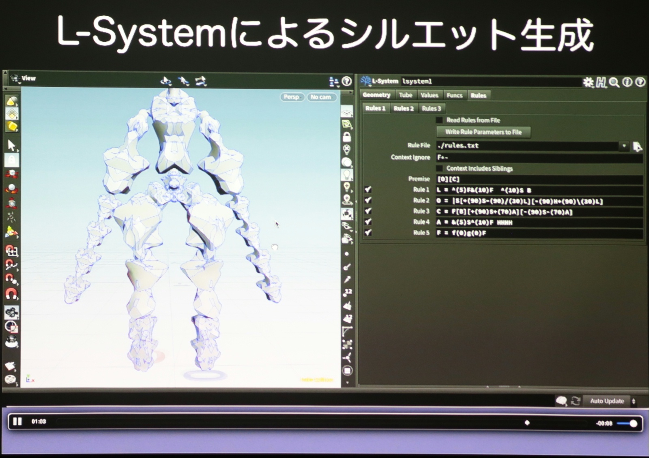Click the View tool camera icon
The image size is (649, 458).
[x=11, y=312]
